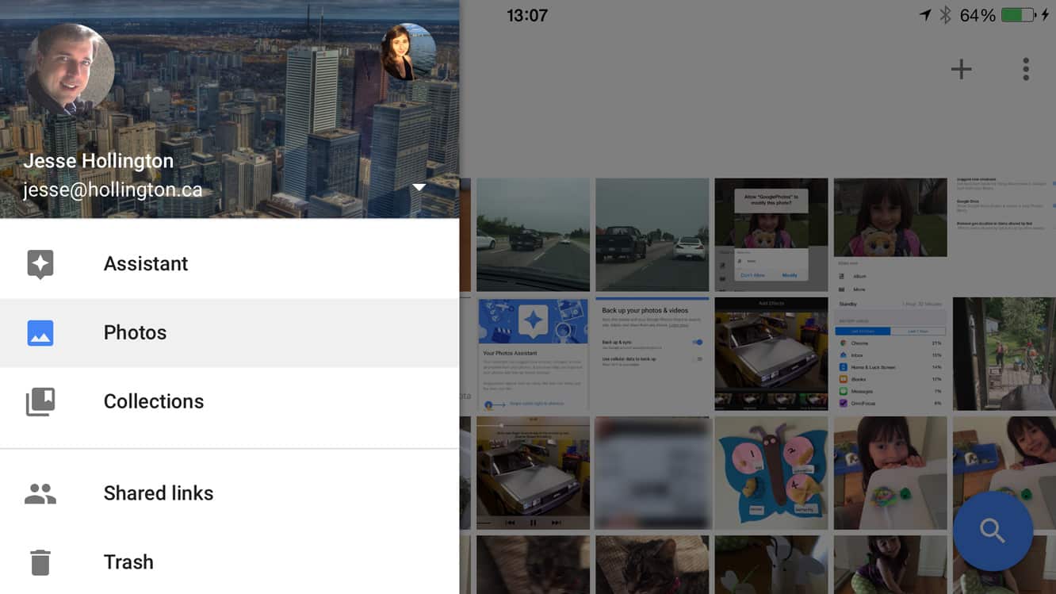The width and height of the screenshot is (1056, 594).
Task: Tap the Bluetooth icon in the status bar
Action: click(x=946, y=14)
